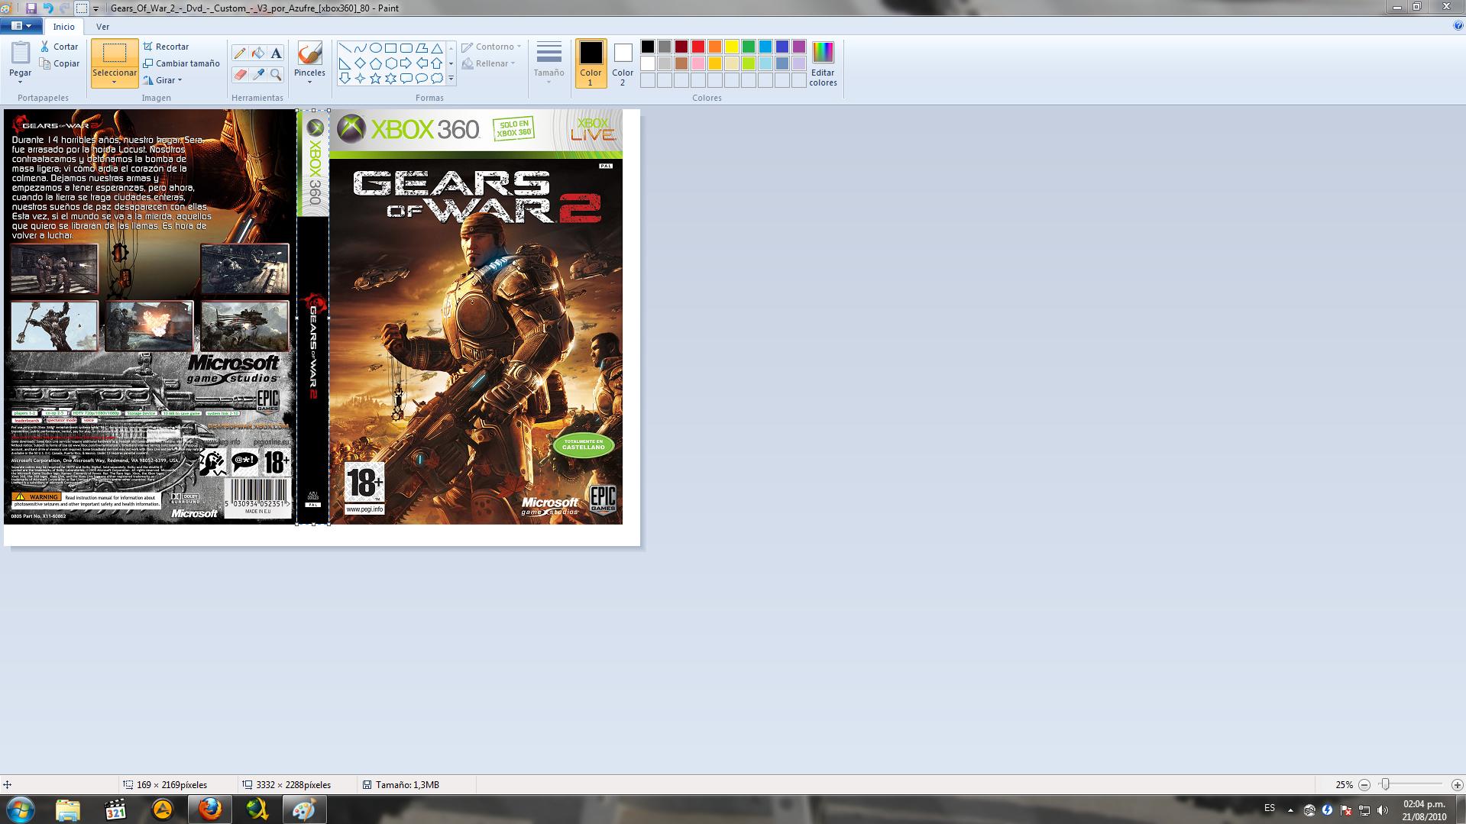Select the Fill with color bucket tool
The height and width of the screenshot is (824, 1466).
pyautogui.click(x=258, y=53)
